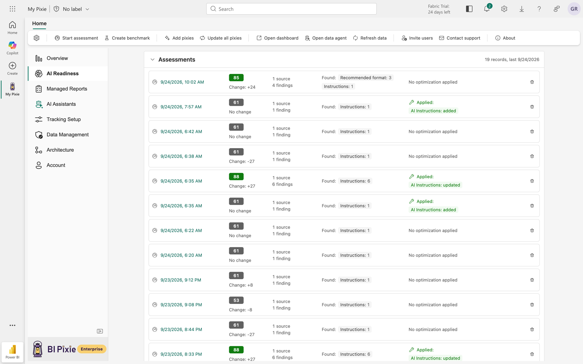Go to Home in left rail
Viewport: 583px width, 364px height.
12,28
